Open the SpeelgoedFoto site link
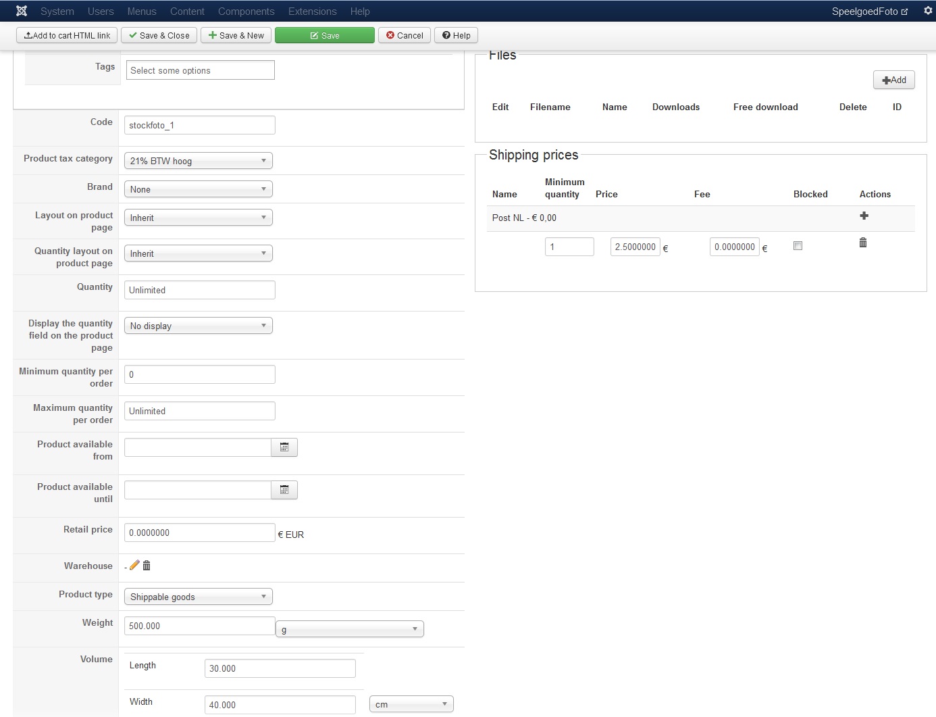The width and height of the screenshot is (936, 717). 870,11
